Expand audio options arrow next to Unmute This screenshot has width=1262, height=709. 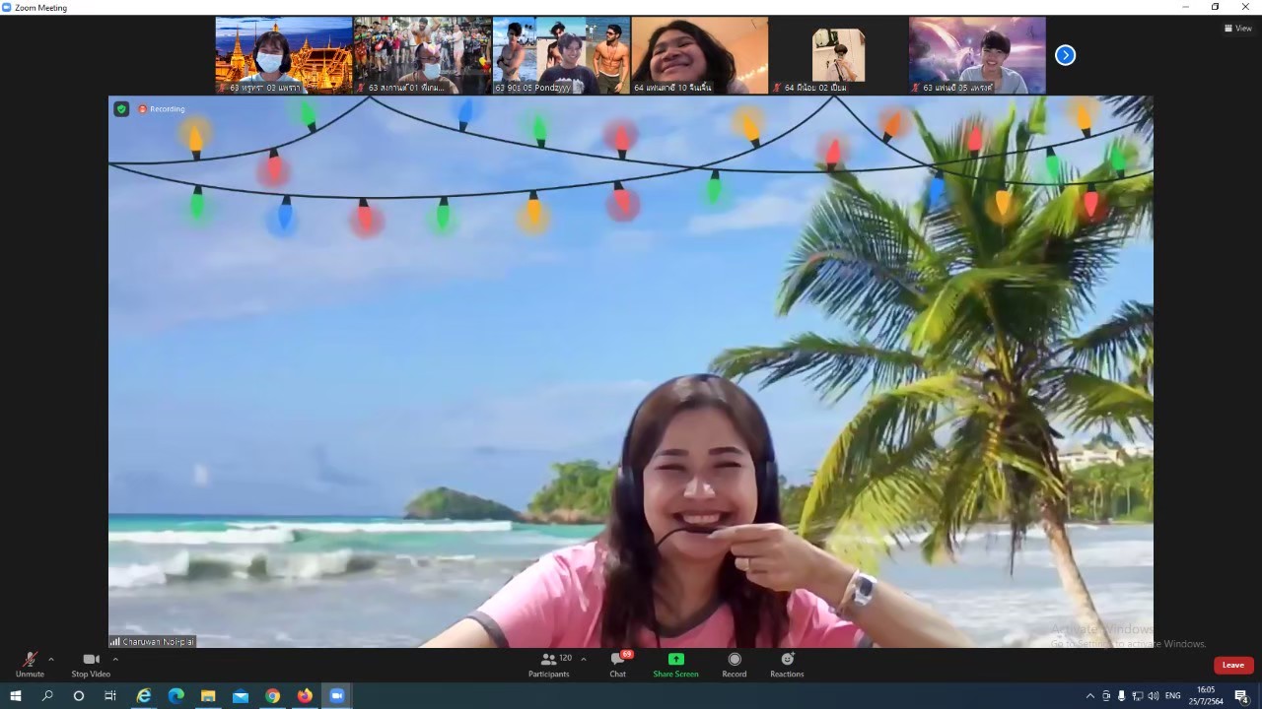point(51,659)
